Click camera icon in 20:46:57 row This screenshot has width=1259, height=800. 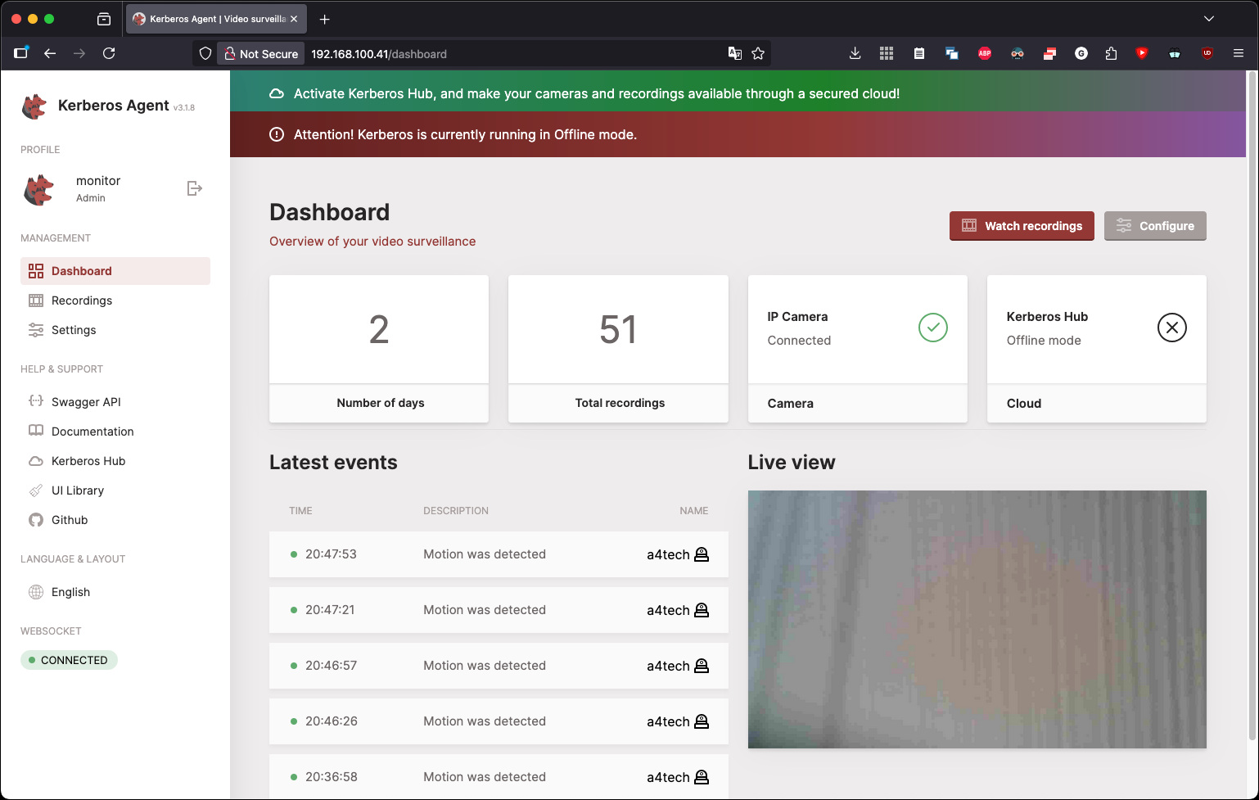pos(702,666)
